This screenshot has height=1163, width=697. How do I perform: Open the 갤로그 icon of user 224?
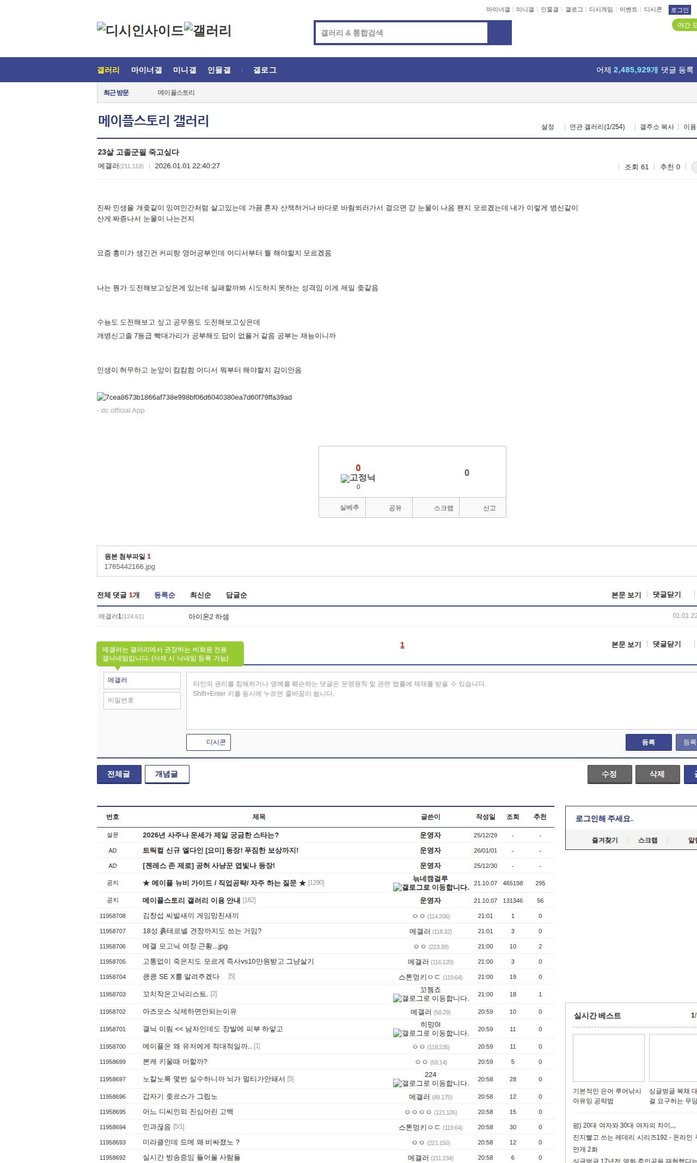click(x=431, y=1083)
